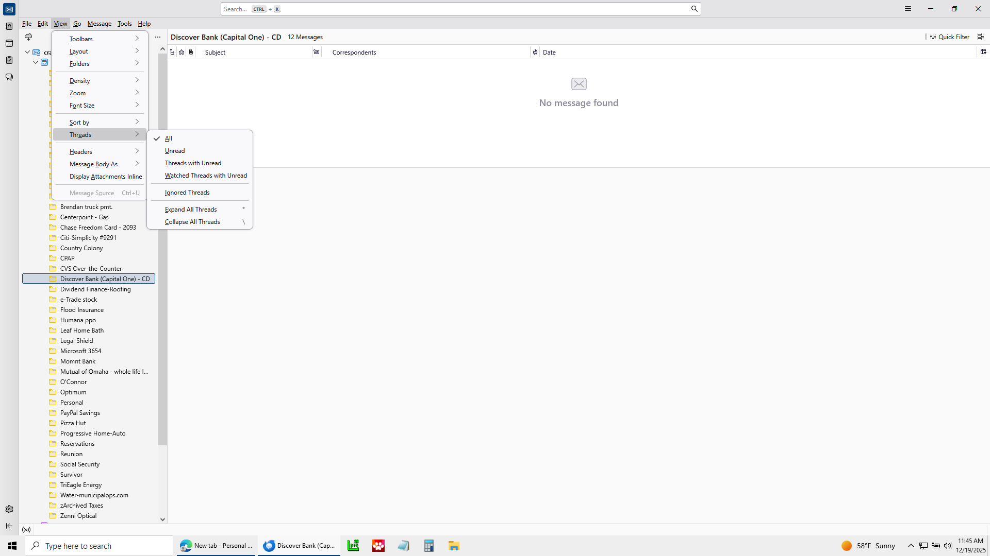
Task: Click the Quick Filter button
Action: (949, 37)
